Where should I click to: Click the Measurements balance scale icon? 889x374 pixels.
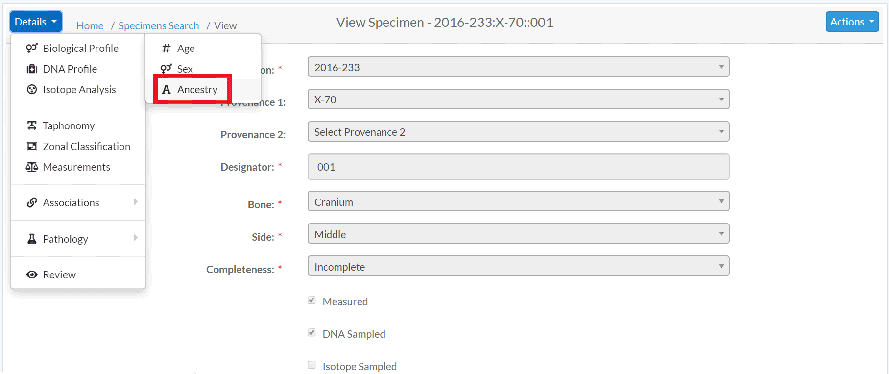click(x=32, y=167)
